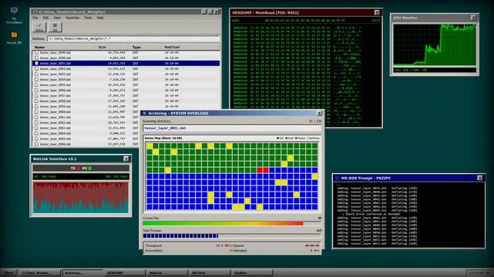Switch to SysMon taskbar button
Image resolution: width=494 pixels, height=277 pixels.
tap(252, 272)
